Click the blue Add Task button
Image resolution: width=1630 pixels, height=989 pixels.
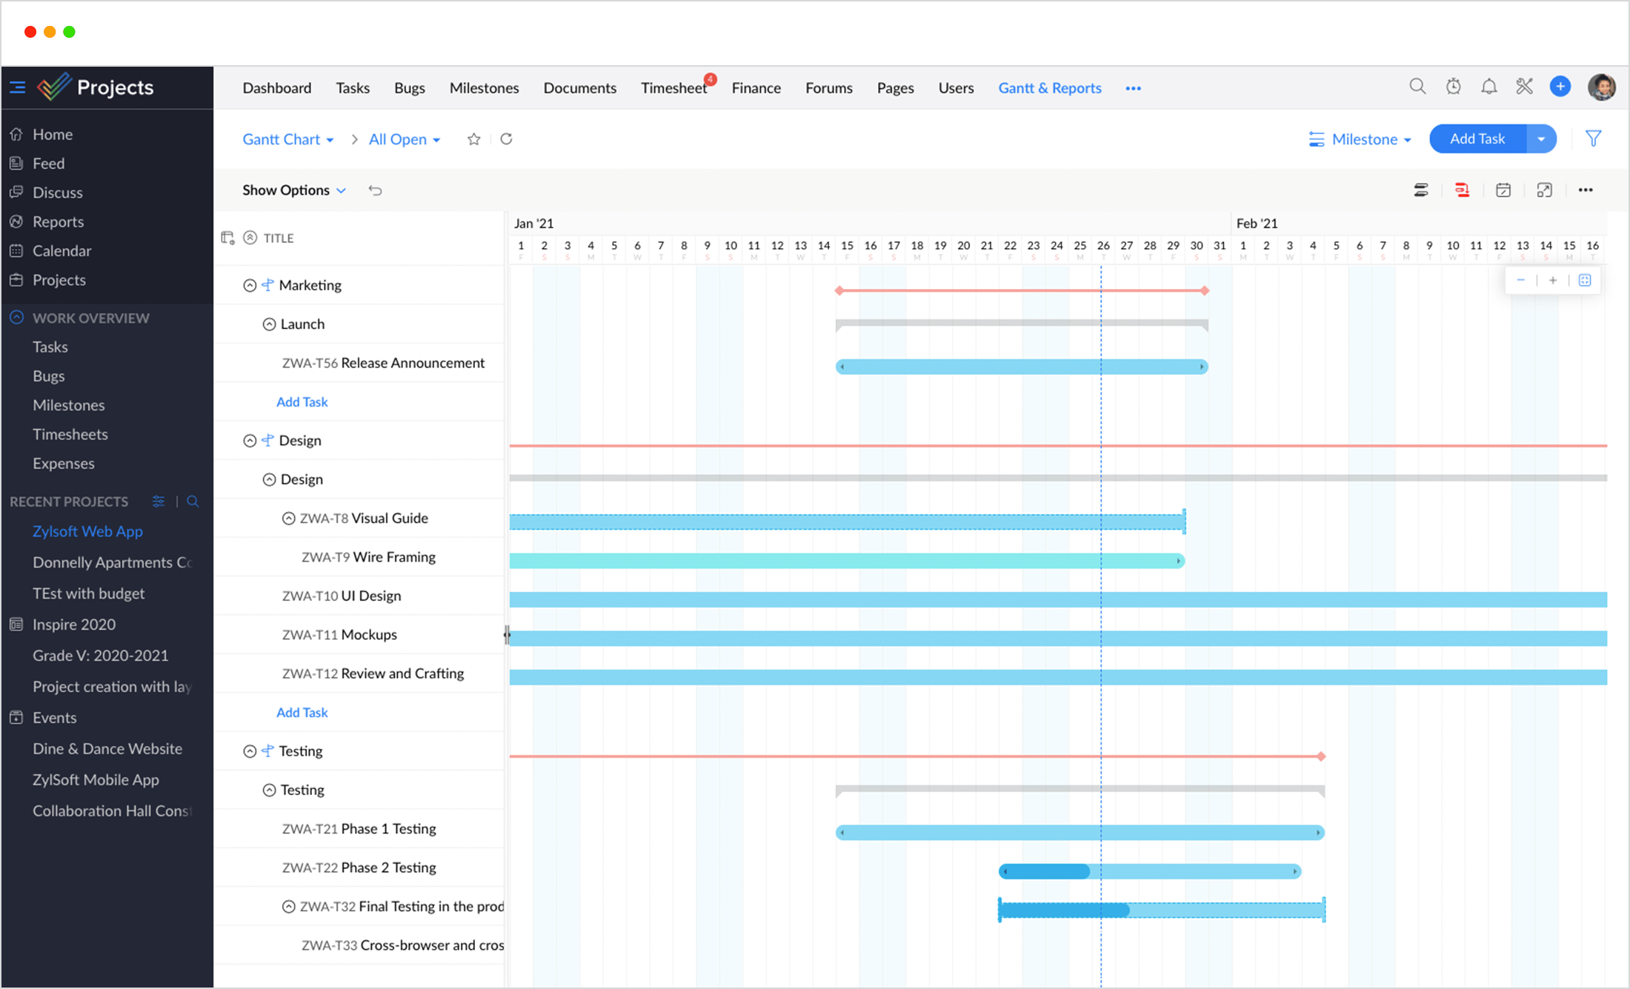coord(1478,139)
